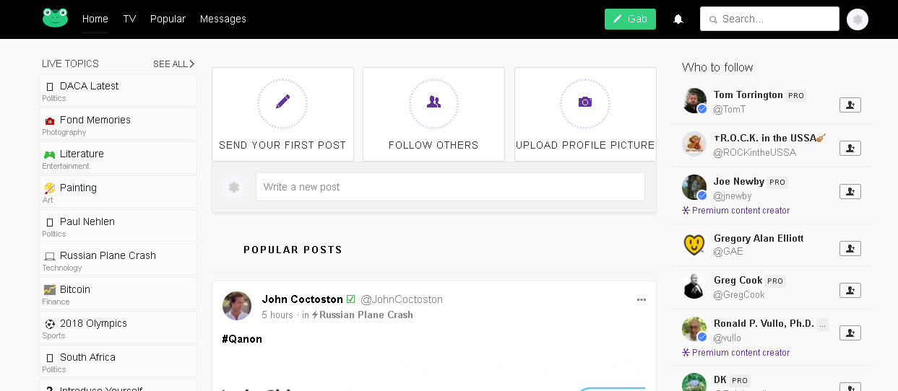This screenshot has width=898, height=391.
Task: Toggle follow for Ronald P. Vullo
Action: 850,333
